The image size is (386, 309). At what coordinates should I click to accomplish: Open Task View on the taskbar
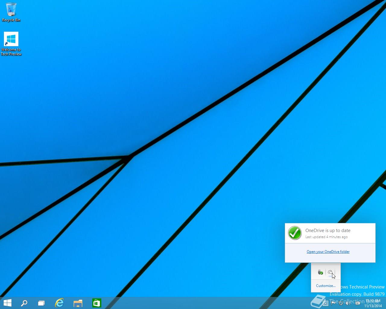point(41,303)
